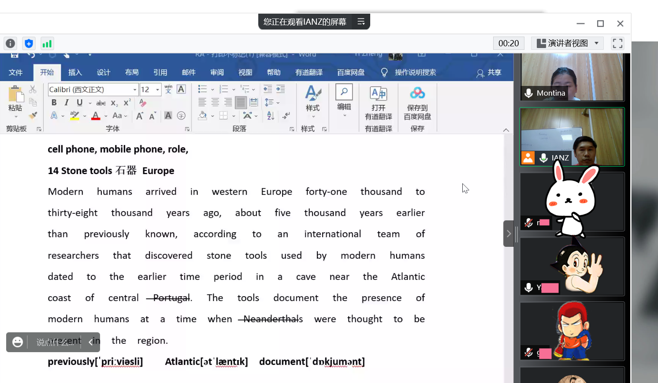This screenshot has height=383, width=658.
Task: Click the Copy icon
Action: coord(33,102)
